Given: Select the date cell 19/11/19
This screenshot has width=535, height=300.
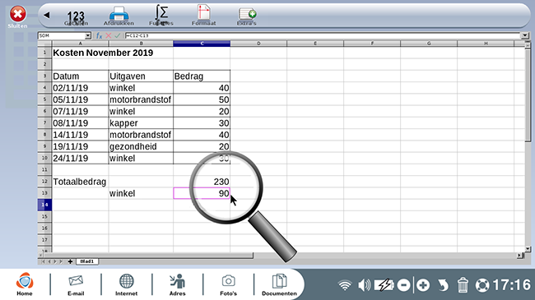Looking at the screenshot, I should tap(80, 146).
